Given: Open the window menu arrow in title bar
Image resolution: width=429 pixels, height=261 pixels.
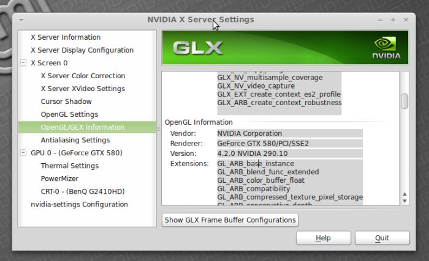Looking at the screenshot, I should pyautogui.click(x=21, y=20).
